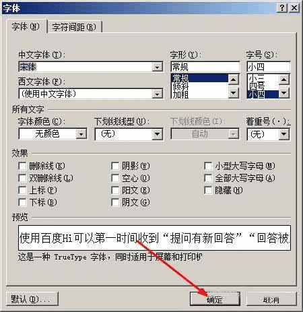The height and width of the screenshot is (312, 303).
Task: Click the 确定 OK button
Action: [215, 299]
